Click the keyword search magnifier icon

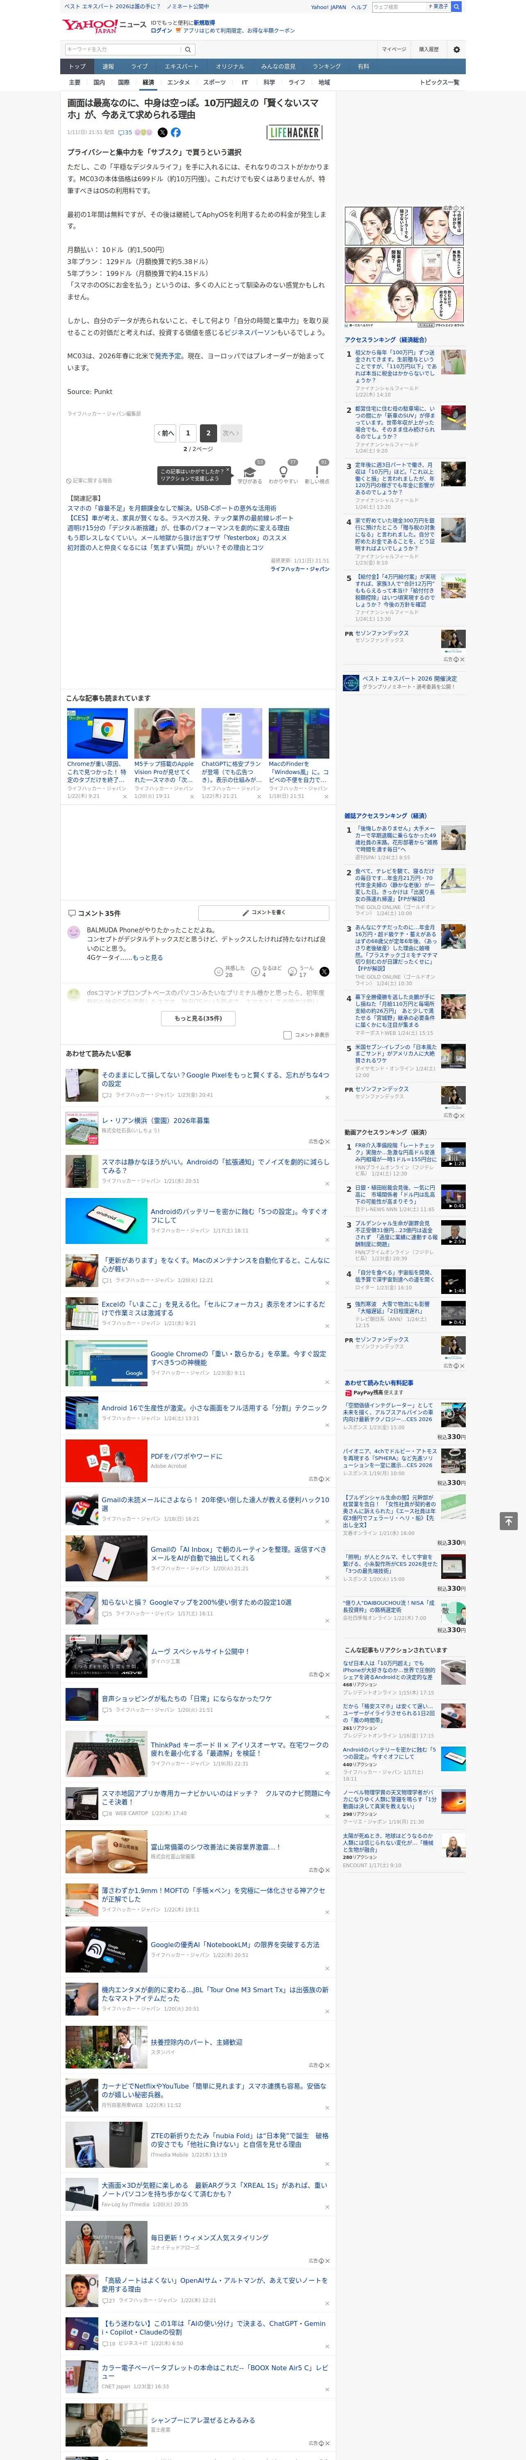188,49
